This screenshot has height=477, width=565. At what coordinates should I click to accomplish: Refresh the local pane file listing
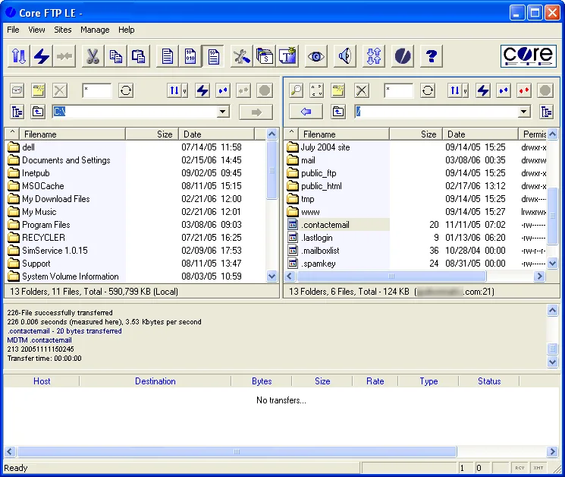point(126,90)
